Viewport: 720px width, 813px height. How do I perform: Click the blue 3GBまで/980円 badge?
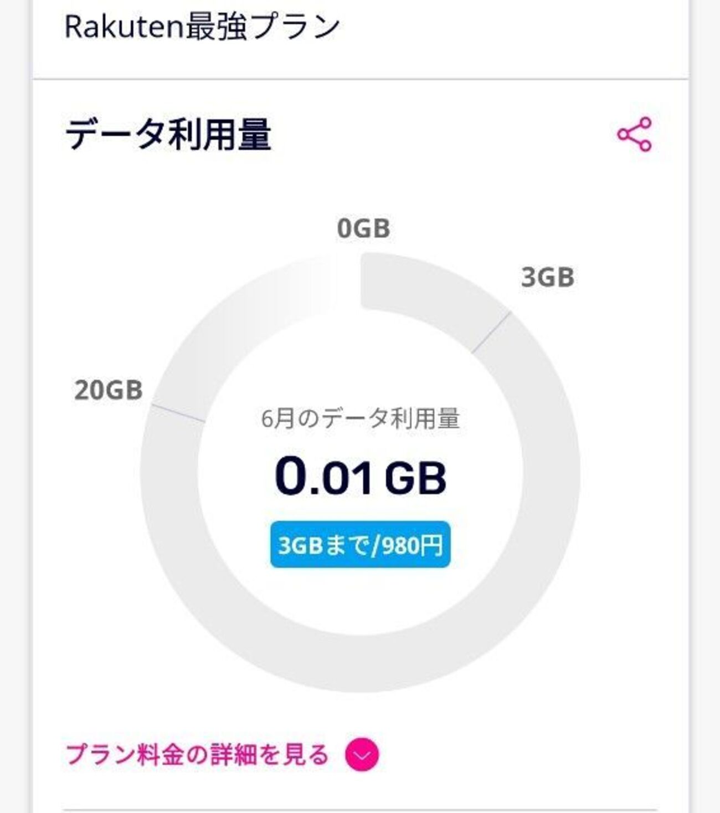tap(360, 545)
